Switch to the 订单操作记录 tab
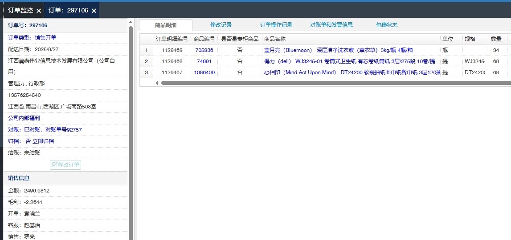 coord(276,25)
